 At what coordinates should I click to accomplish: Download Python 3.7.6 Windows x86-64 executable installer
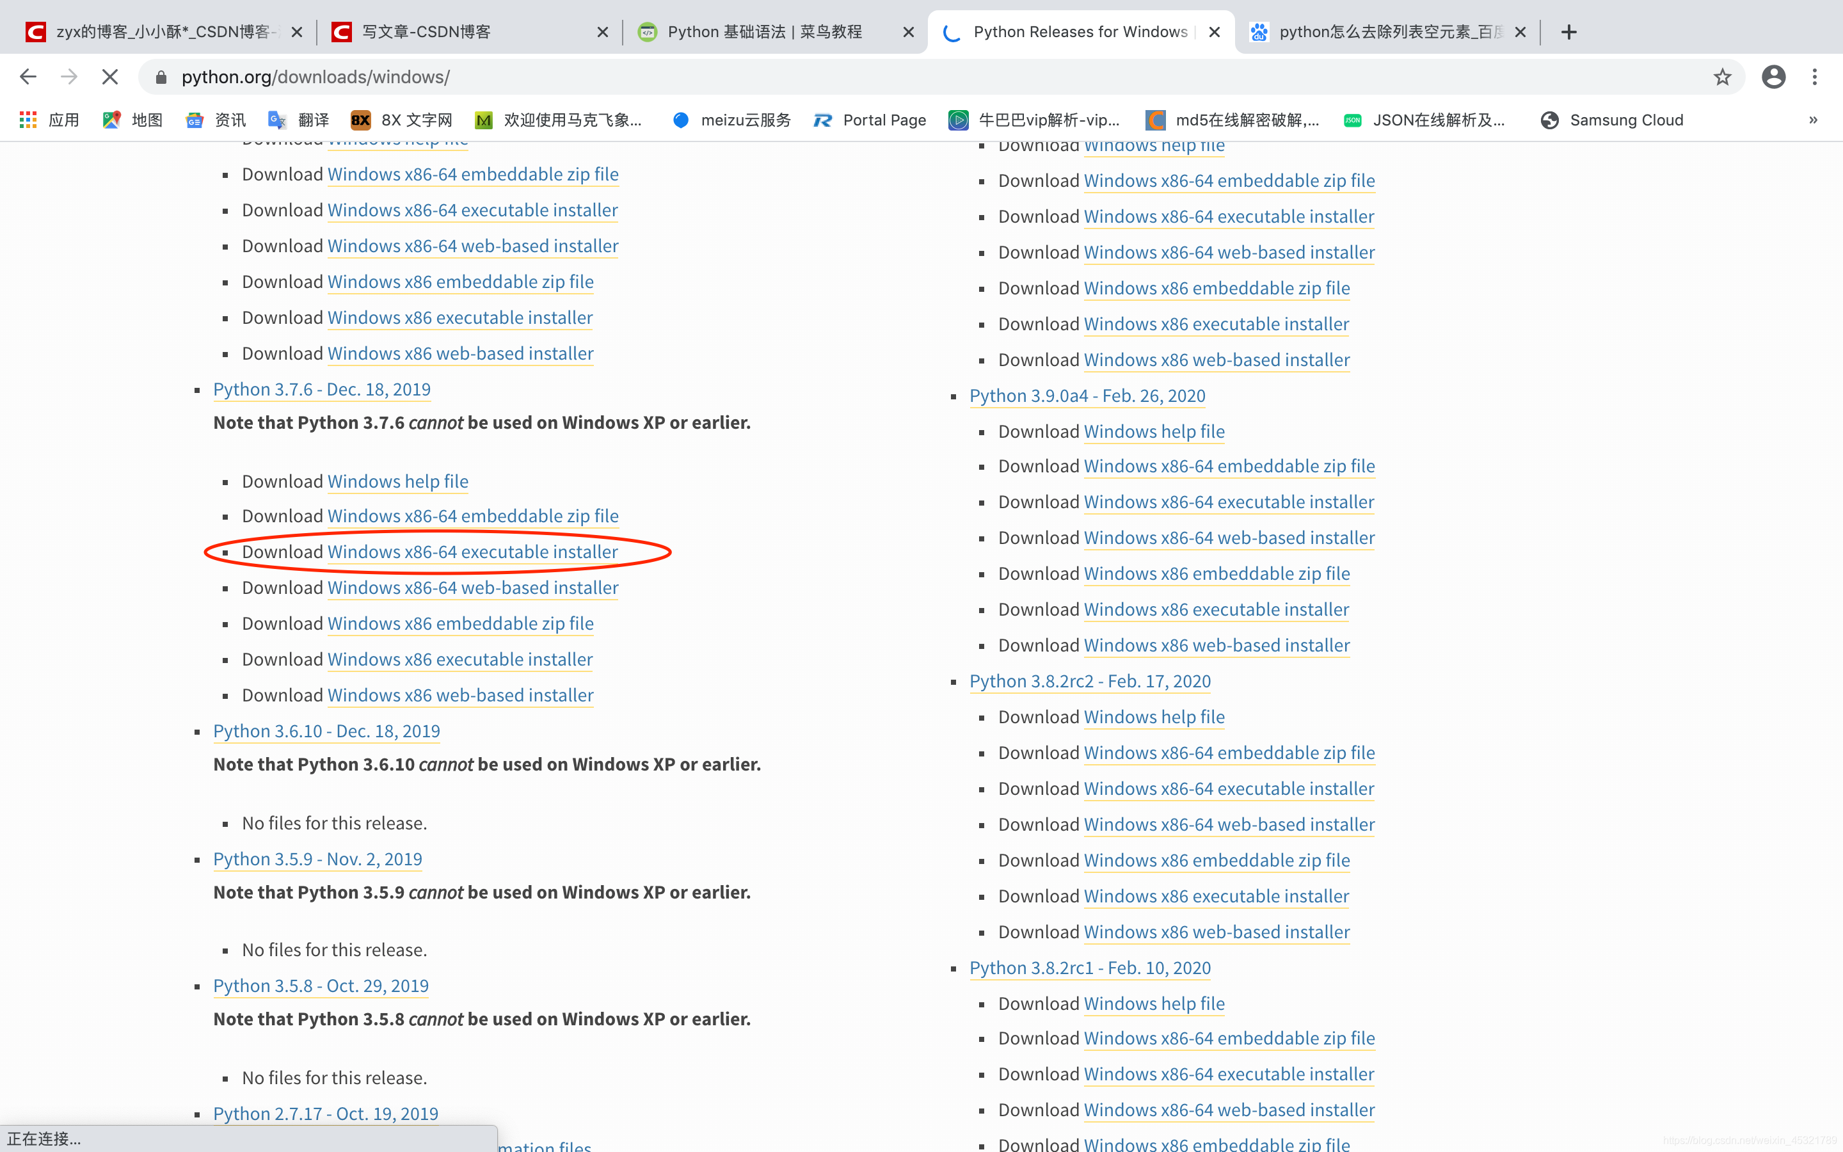coord(472,552)
